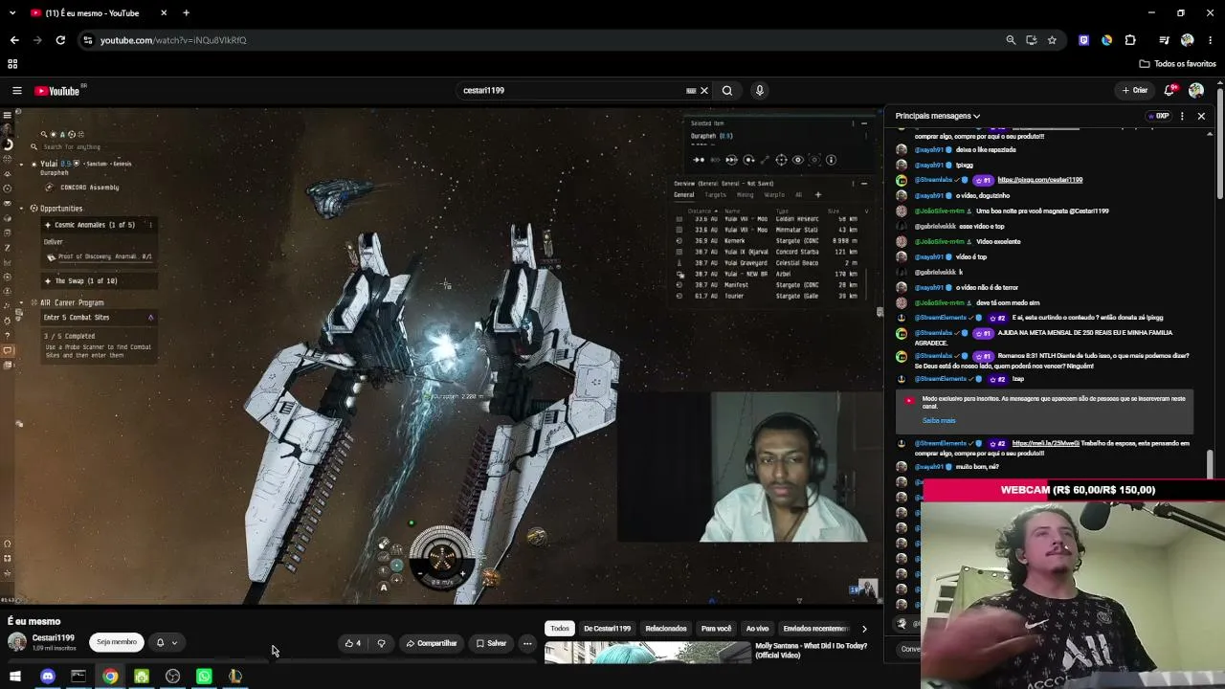
Task: Expand the Principais mensagens chat filter
Action: [938, 116]
